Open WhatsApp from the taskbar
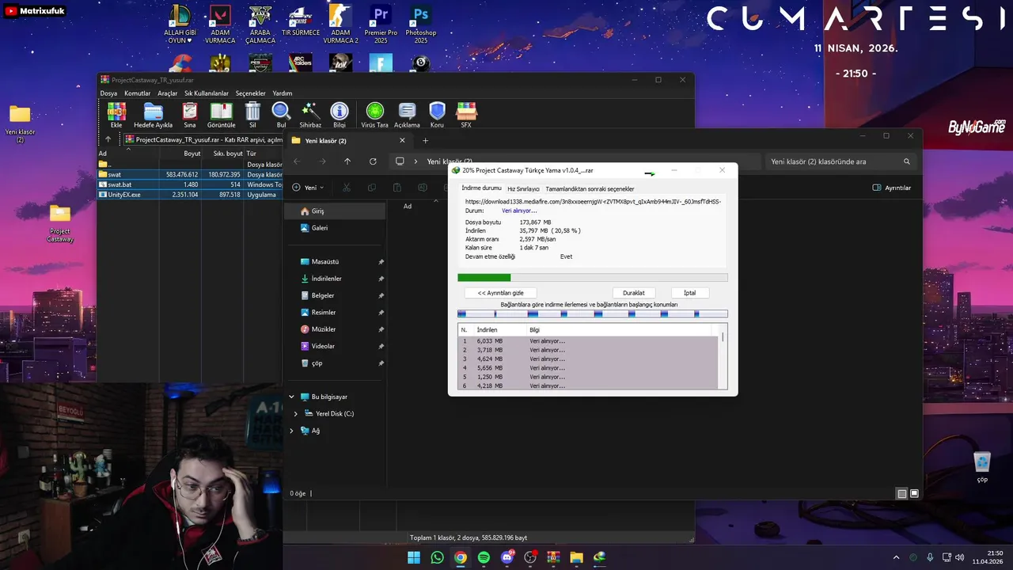1013x570 pixels. 438,557
